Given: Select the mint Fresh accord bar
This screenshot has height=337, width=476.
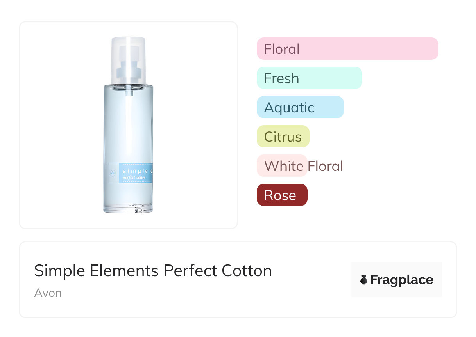Looking at the screenshot, I should click(x=309, y=78).
